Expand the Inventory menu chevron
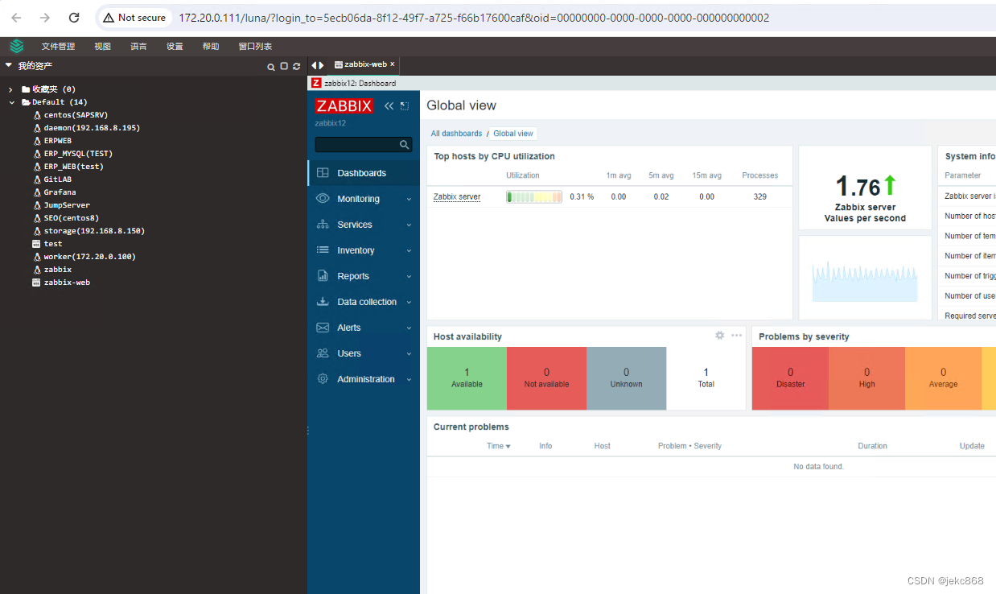 (x=409, y=251)
